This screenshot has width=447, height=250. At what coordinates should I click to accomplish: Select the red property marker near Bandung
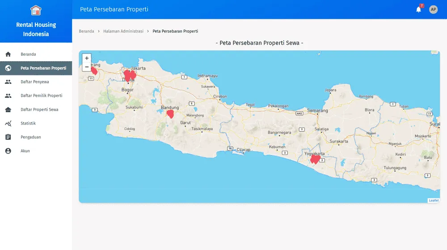pos(170,114)
